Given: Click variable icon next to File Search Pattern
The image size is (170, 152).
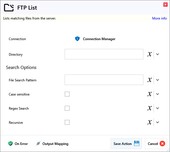Looking at the screenshot, I should pyautogui.click(x=150, y=80).
